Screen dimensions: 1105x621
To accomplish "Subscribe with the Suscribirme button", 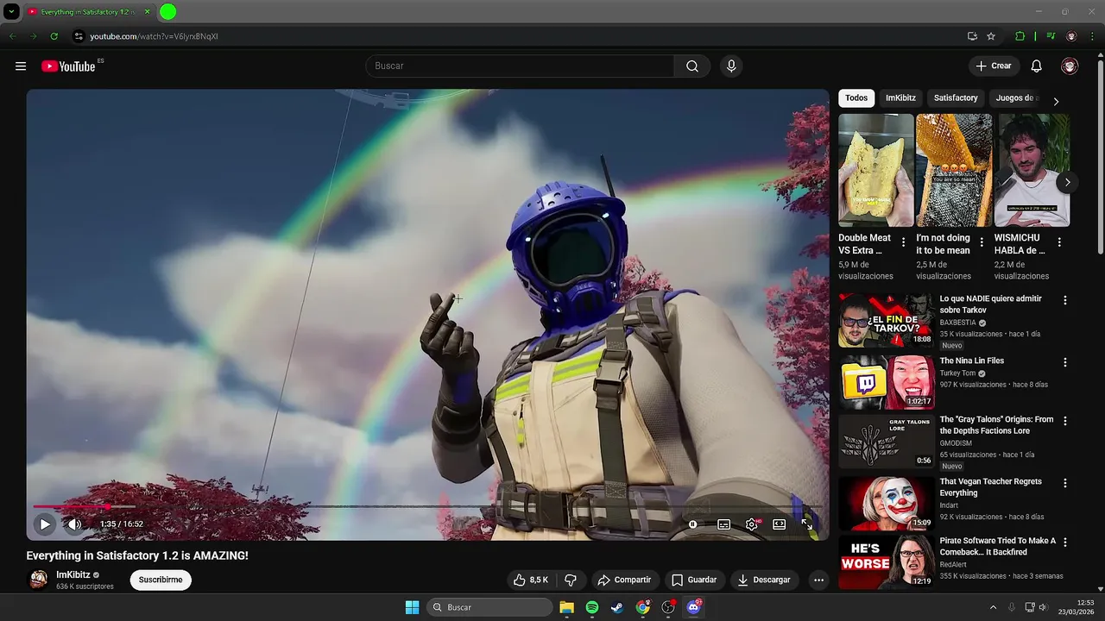I will point(161,580).
